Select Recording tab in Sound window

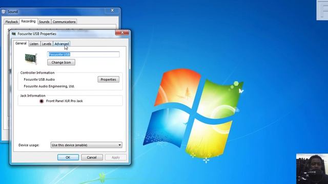tap(29, 21)
